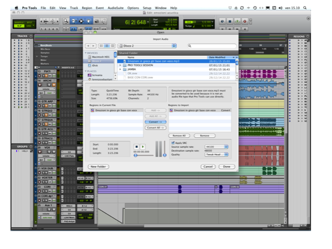
Task: Click the Convert -> button
Action: coord(155,122)
